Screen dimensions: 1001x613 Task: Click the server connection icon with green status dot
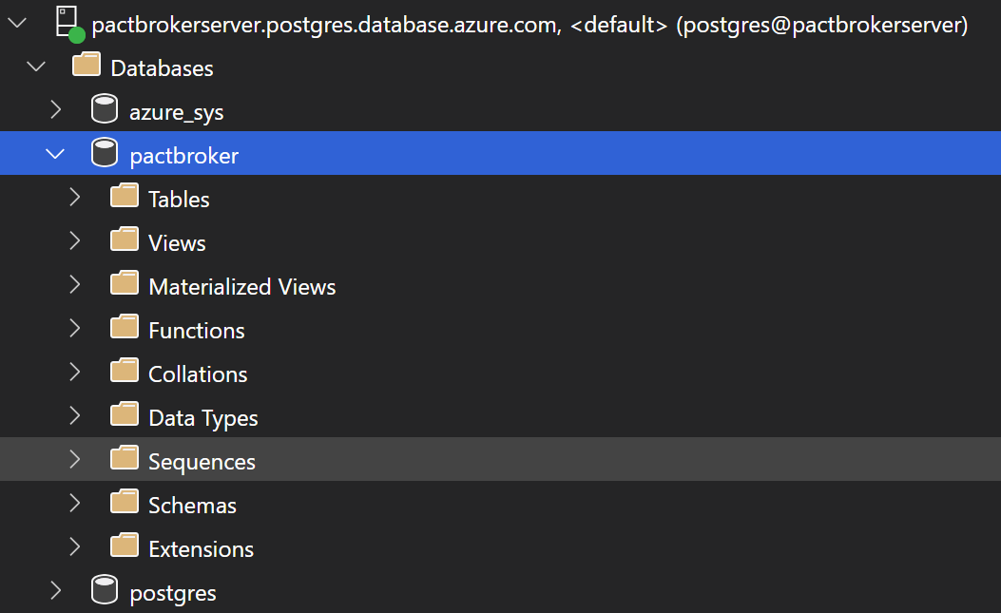[69, 25]
